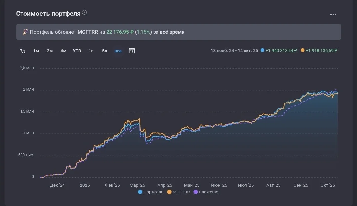Image resolution: width=357 pixels, height=206 pixels.
Task: Click the Июл '25 axis label
Action: click(246, 185)
